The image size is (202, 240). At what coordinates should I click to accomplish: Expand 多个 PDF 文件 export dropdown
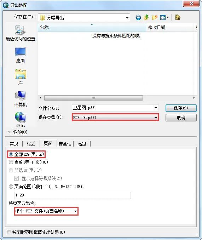tap(46, 211)
